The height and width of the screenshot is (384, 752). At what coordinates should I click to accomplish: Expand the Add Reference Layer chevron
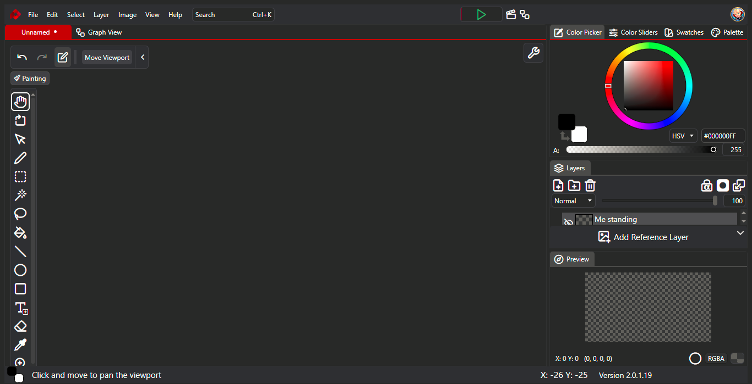point(740,233)
